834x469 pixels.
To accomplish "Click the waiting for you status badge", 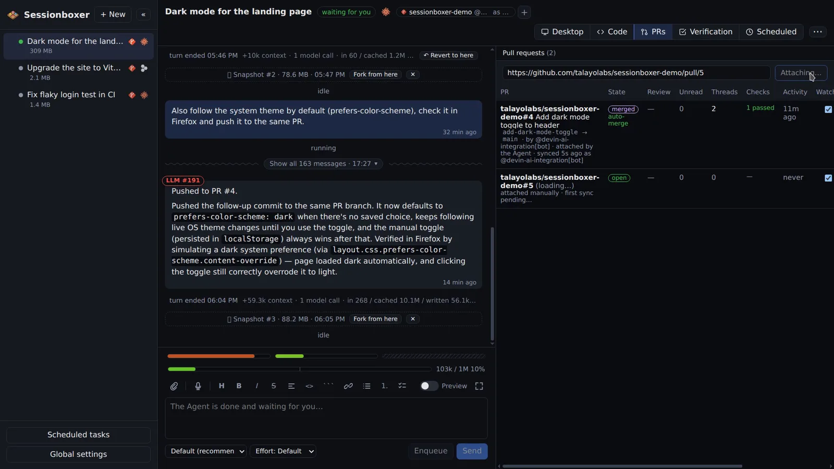I will [x=346, y=12].
